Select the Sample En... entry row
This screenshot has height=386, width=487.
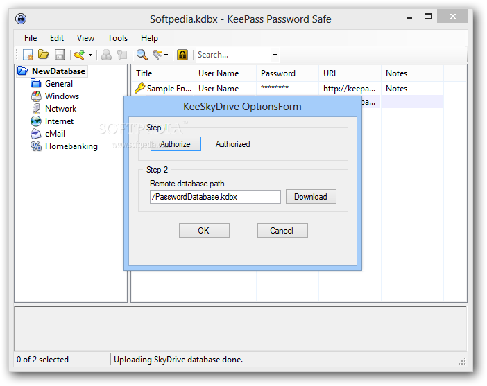point(287,89)
